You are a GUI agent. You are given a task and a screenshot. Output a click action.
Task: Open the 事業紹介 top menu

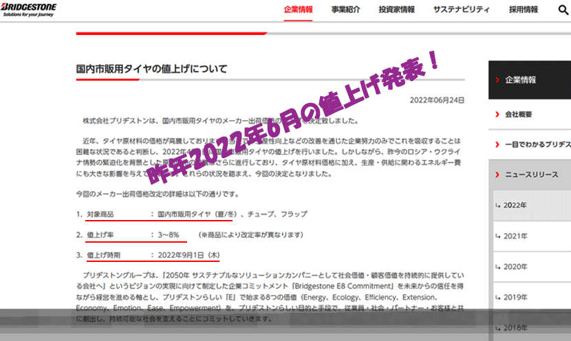point(345,10)
